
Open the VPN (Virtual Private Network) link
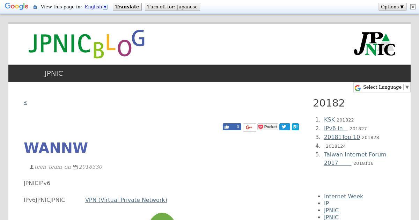[126, 200]
